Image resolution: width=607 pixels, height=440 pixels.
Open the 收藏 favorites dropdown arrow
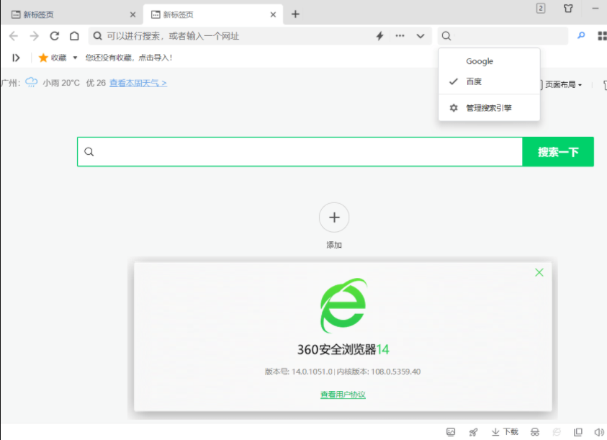coord(75,58)
